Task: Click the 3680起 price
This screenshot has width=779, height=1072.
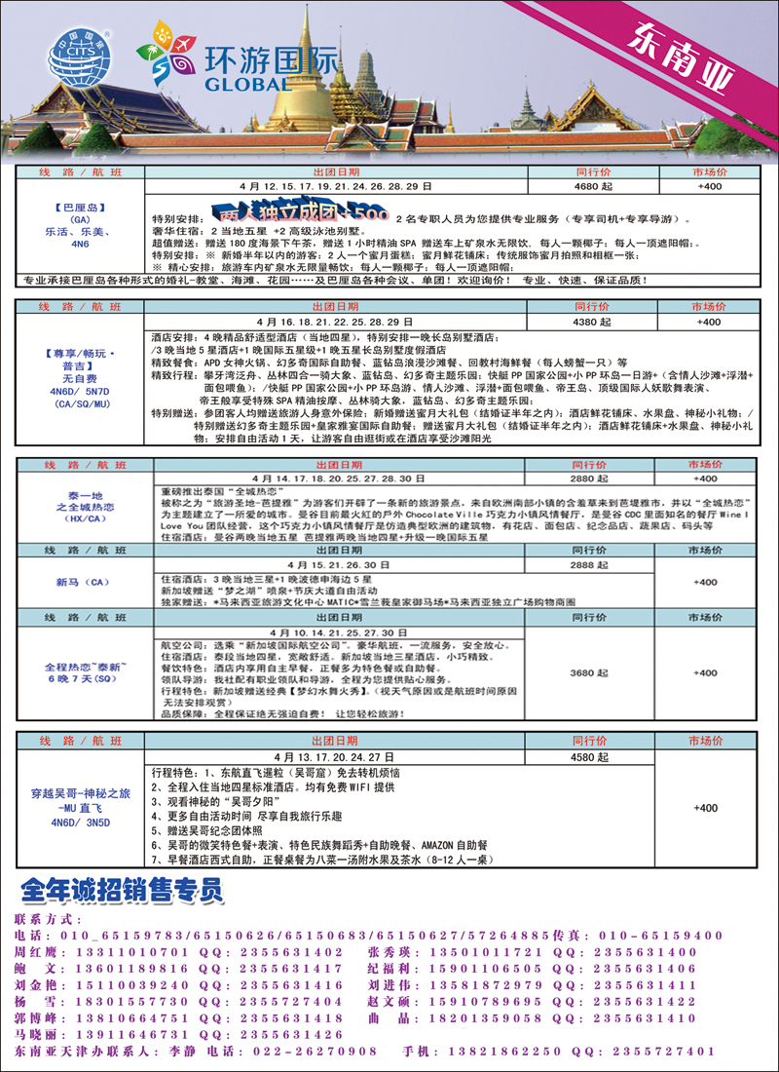Action: point(589,672)
